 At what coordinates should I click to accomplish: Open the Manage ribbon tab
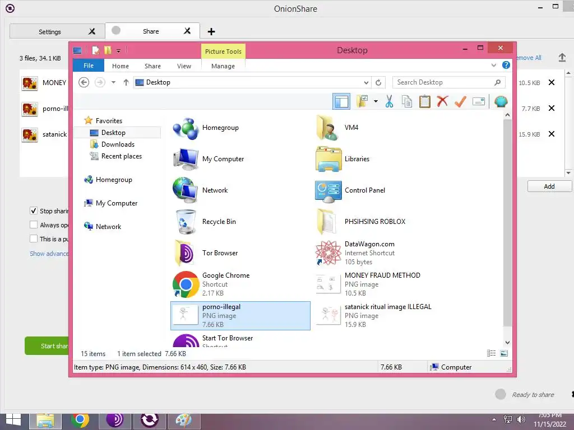[223, 66]
